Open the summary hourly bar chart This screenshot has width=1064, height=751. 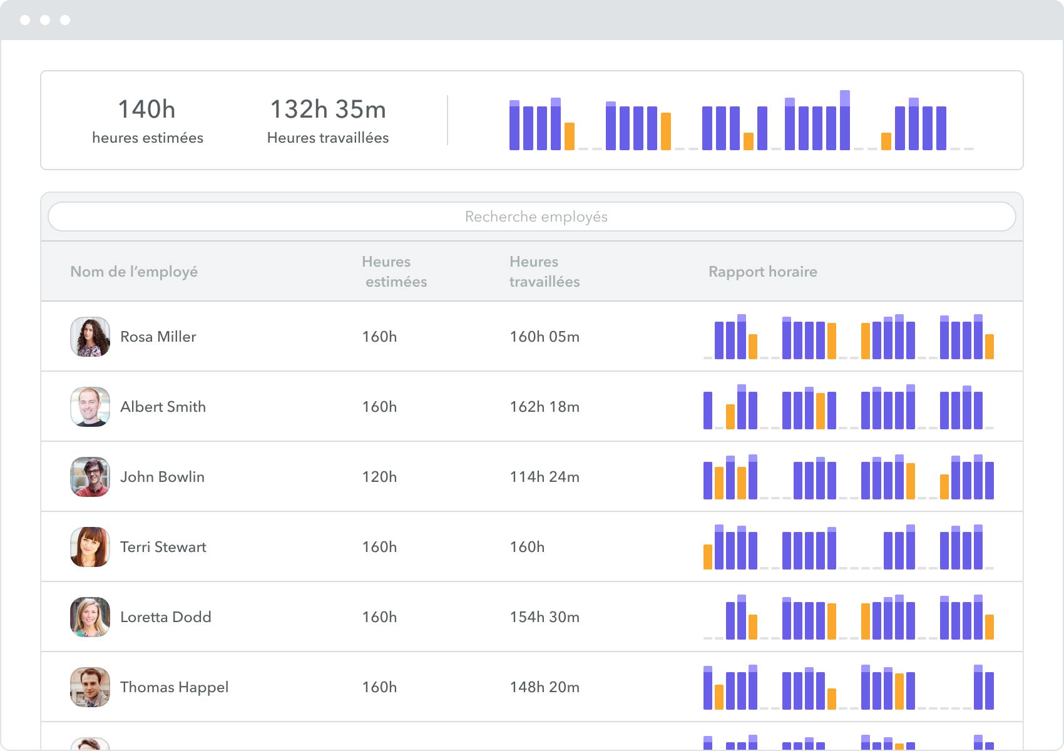(x=742, y=120)
